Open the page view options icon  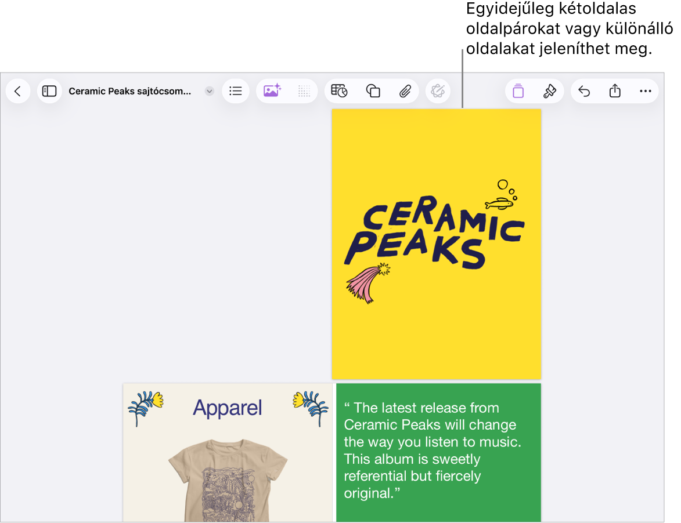coord(518,91)
